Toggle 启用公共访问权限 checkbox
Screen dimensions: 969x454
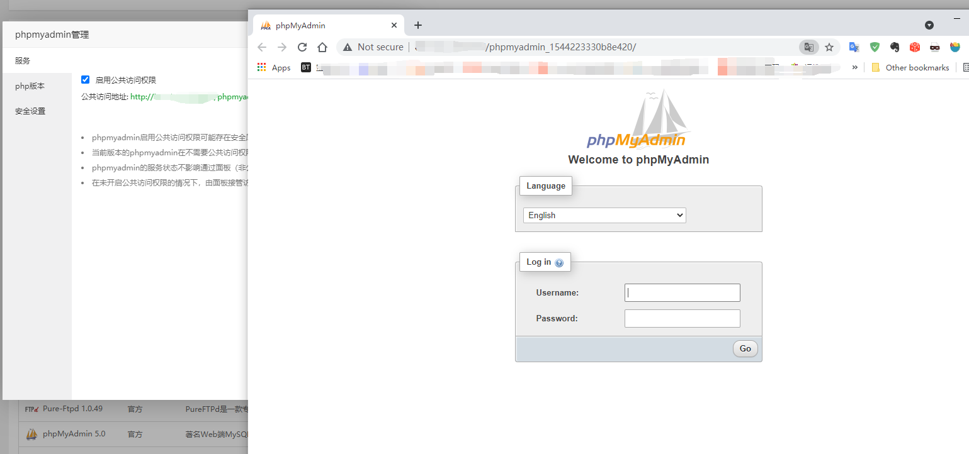[x=86, y=80]
